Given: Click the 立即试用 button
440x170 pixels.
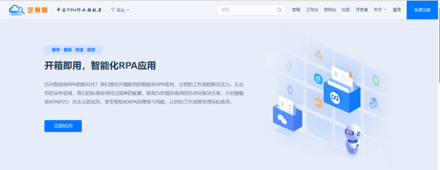Looking at the screenshot, I should (x=63, y=126).
